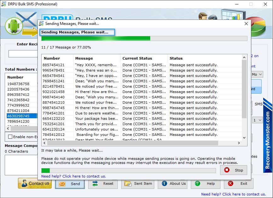This screenshot has width=273, height=198.
Task: Close the Sending Messages dialog
Action: (246, 24)
